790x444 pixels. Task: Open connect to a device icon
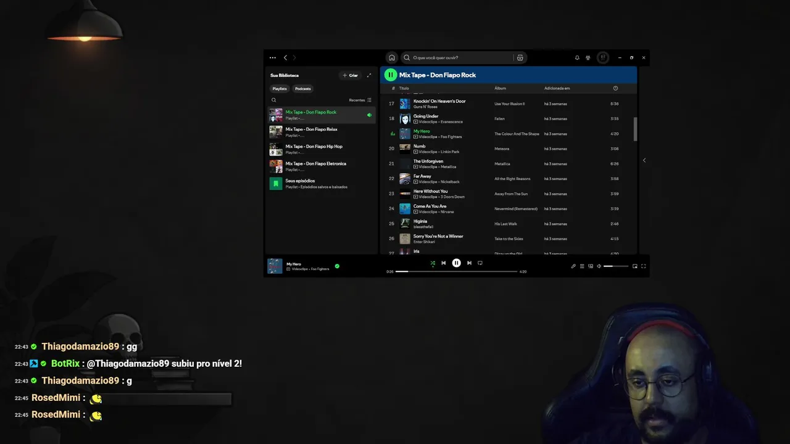pyautogui.click(x=591, y=266)
